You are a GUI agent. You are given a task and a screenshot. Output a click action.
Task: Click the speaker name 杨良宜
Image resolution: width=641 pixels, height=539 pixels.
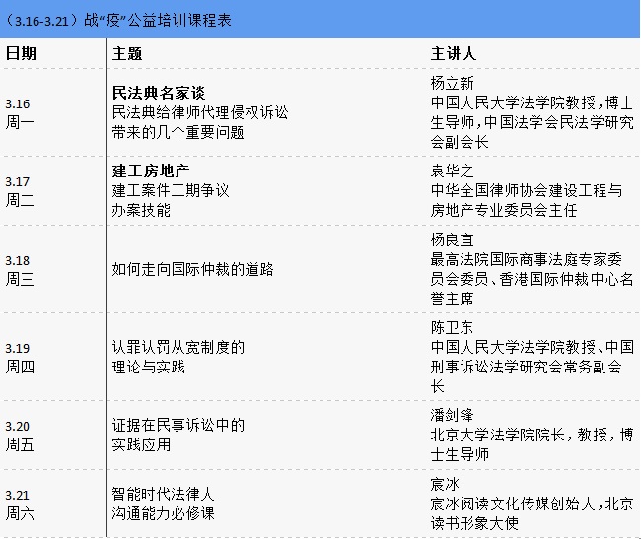(452, 239)
